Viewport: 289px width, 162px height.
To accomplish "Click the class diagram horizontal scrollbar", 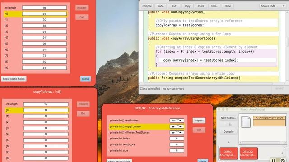I will pyautogui.click(x=261, y=143).
